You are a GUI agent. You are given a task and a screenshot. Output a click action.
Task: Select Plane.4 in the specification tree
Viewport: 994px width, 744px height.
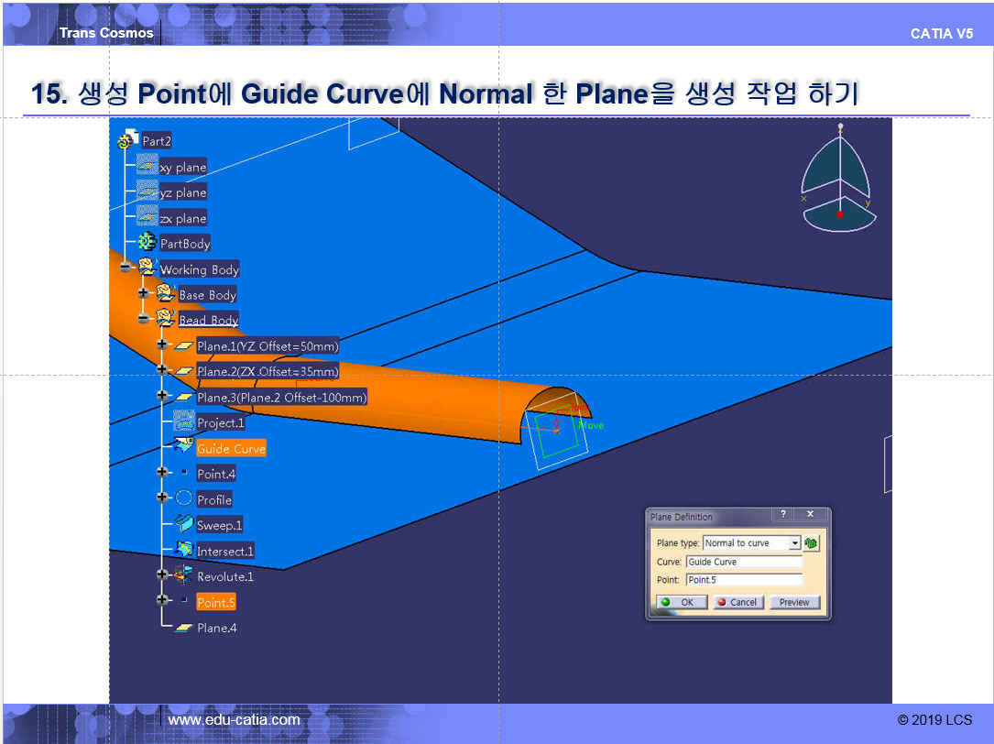(216, 628)
